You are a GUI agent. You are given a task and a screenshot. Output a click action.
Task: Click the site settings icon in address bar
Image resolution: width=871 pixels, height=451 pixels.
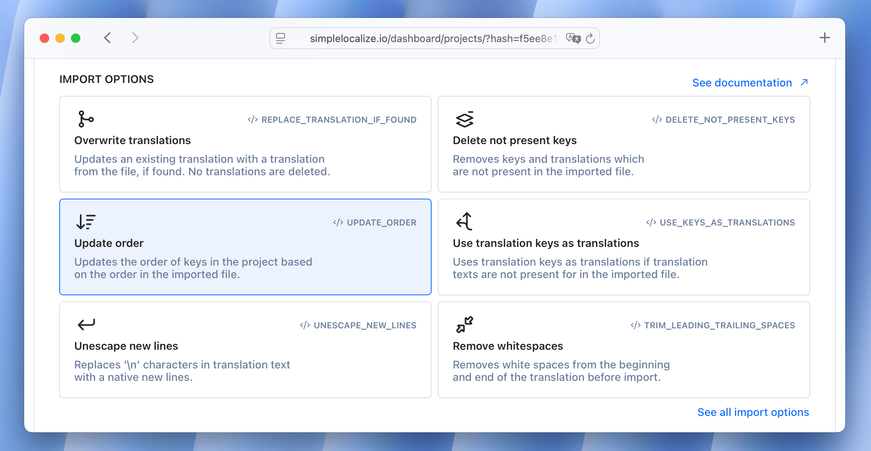coord(280,38)
